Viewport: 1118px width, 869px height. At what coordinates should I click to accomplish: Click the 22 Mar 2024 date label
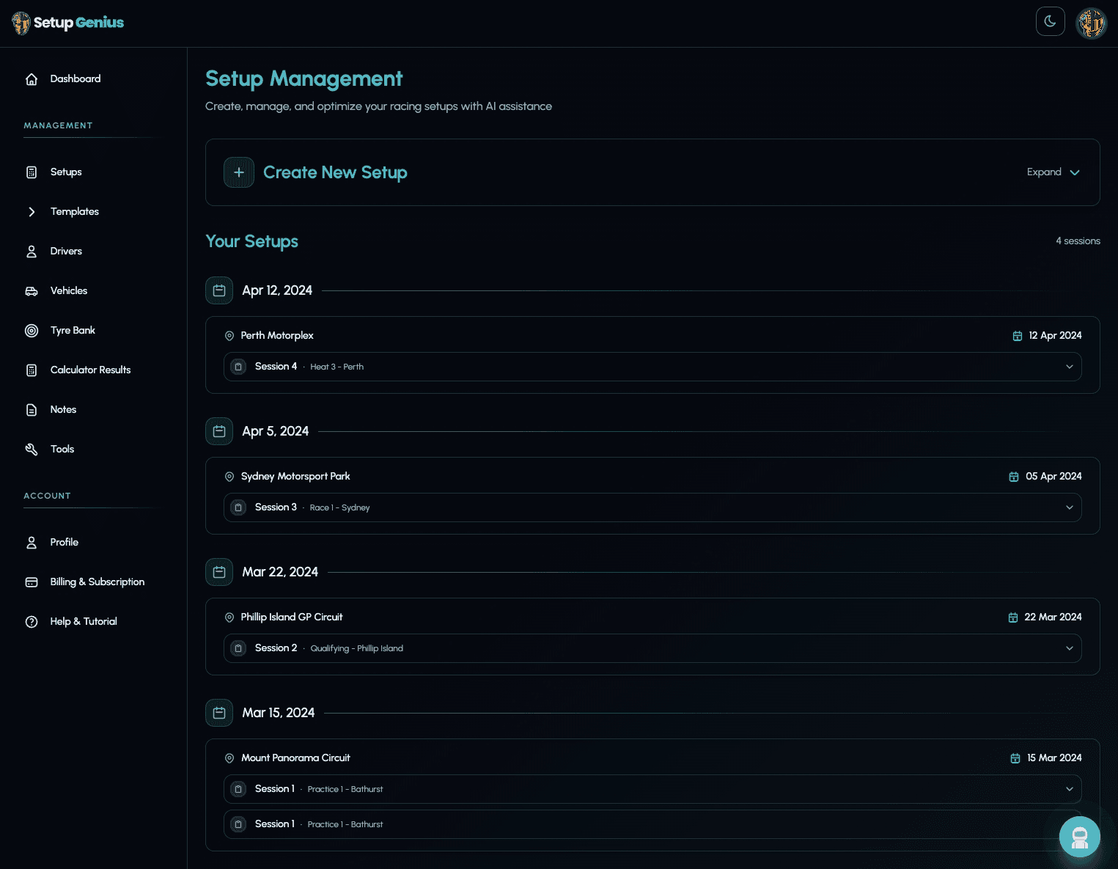1053,617
